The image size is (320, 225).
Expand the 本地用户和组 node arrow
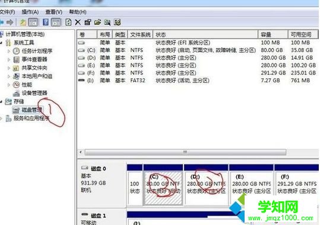point(9,76)
